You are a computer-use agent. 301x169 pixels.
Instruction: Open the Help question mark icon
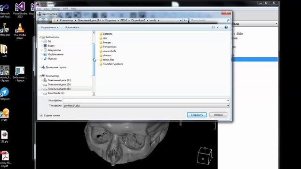pyautogui.click(x=226, y=27)
